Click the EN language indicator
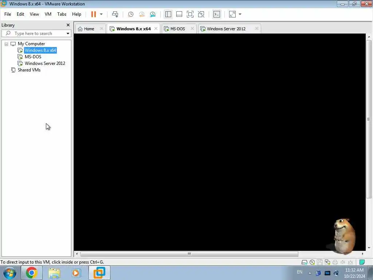373x280 pixels. (299, 272)
